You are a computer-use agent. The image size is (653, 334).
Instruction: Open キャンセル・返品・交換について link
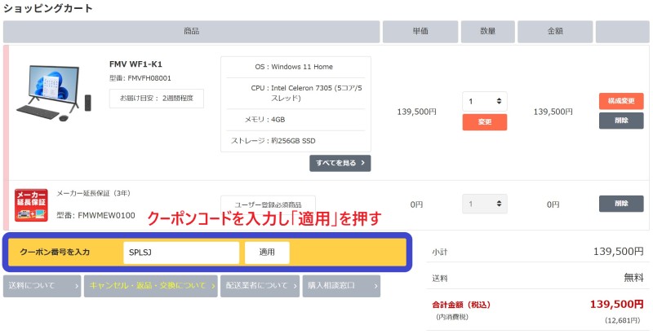(x=151, y=286)
